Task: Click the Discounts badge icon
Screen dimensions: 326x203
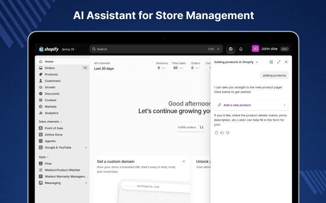Action: (41, 94)
